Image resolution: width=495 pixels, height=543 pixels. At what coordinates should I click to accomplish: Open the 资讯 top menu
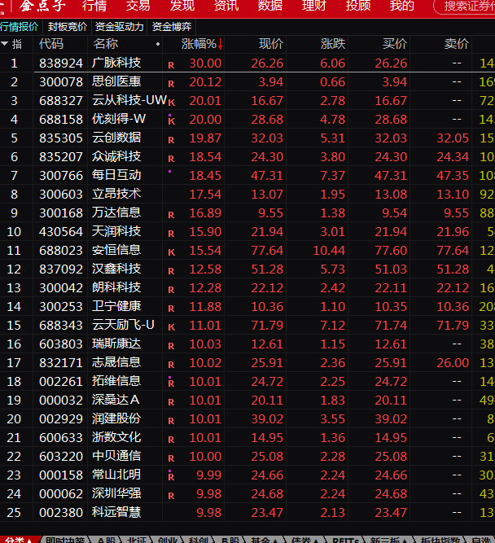pos(226,6)
